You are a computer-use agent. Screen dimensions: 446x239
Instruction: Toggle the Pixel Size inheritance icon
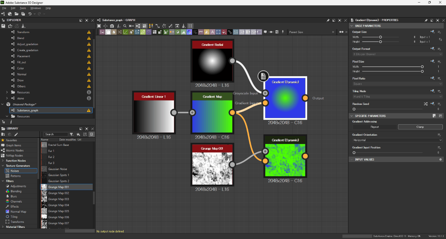433,61
